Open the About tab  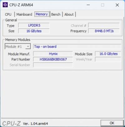tap(69, 14)
